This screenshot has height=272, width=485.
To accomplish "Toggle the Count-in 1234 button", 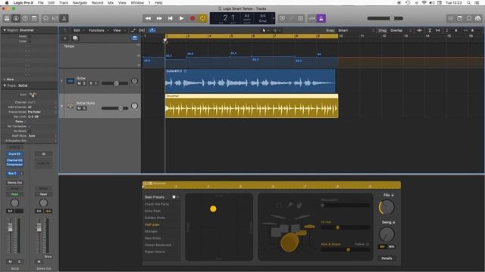I will point(312,18).
